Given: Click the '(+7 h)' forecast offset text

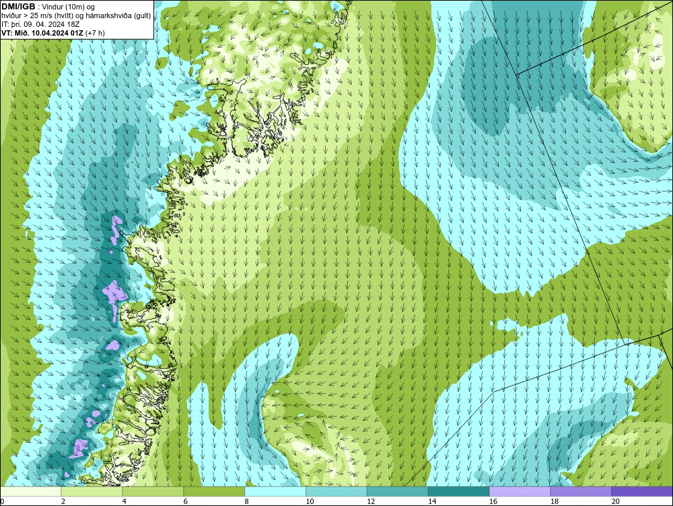Looking at the screenshot, I should [x=96, y=33].
